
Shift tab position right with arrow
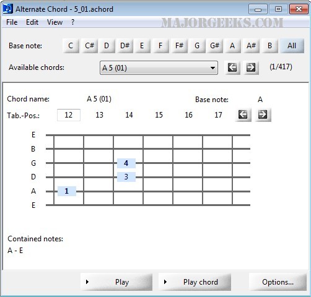(263, 114)
